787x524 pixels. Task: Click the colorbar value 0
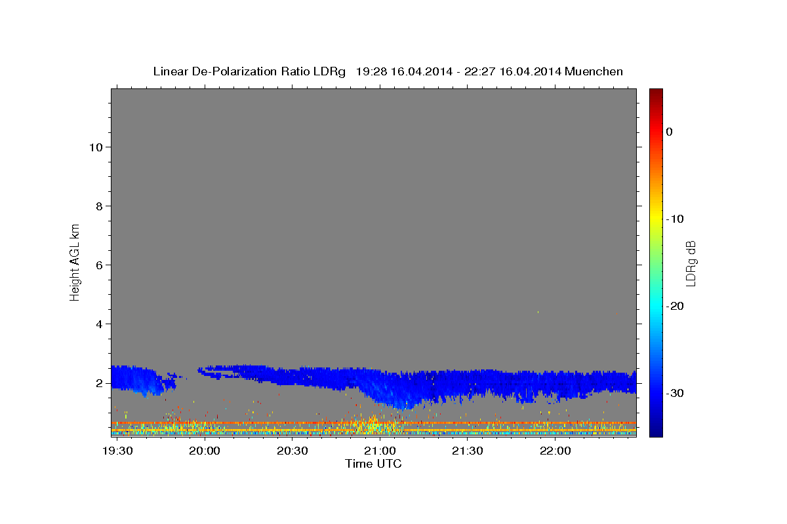click(669, 132)
